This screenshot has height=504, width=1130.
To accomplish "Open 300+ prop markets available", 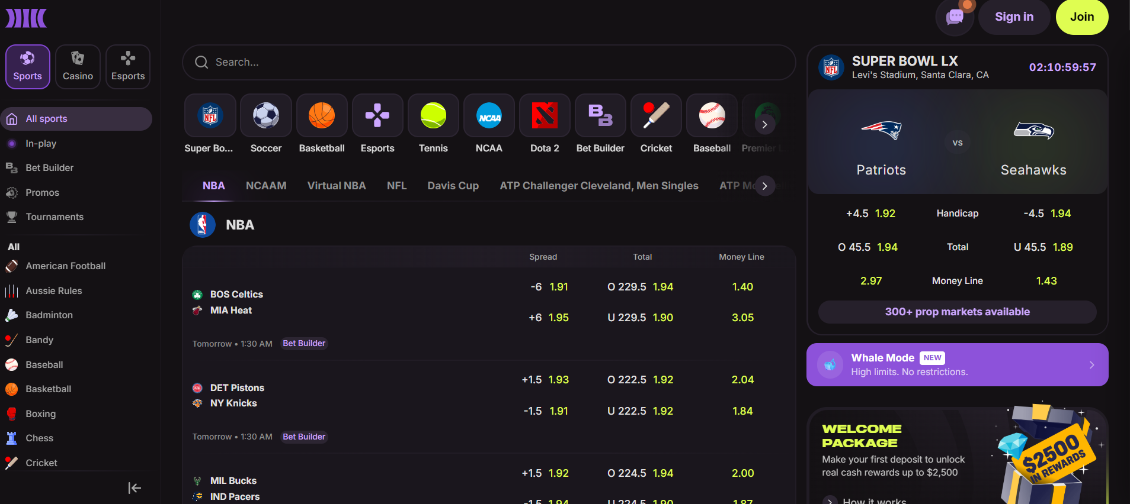I will [x=957, y=312].
